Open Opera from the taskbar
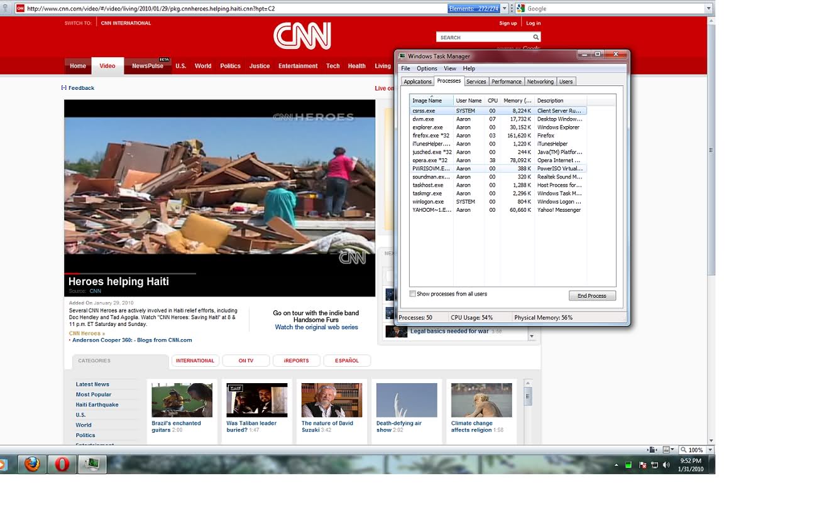This screenshot has width=817, height=510. pos(62,464)
